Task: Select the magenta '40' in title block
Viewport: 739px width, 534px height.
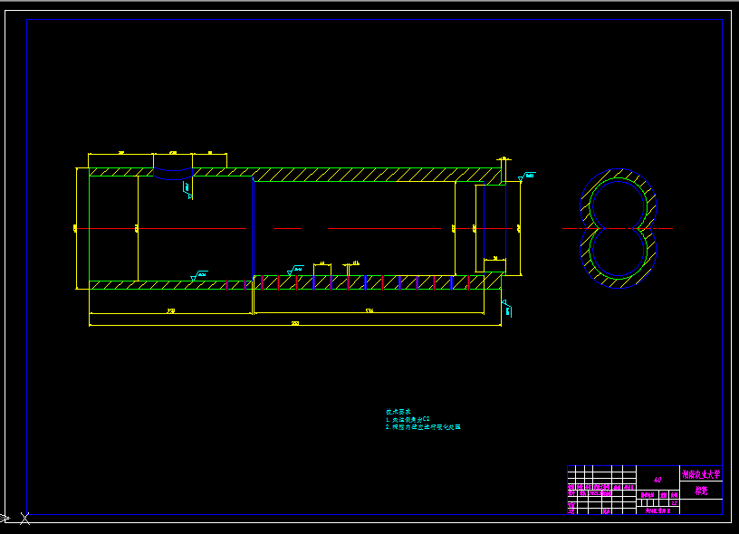Action: [x=657, y=480]
